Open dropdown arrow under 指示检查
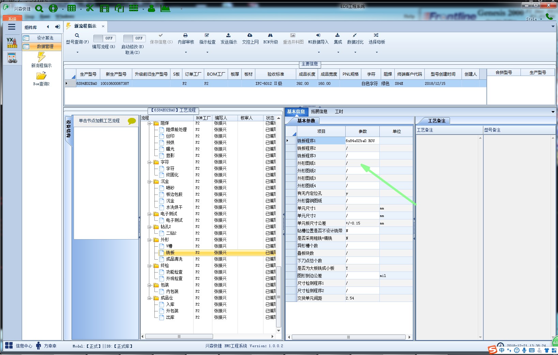This screenshot has height=355, width=558. pos(207,52)
